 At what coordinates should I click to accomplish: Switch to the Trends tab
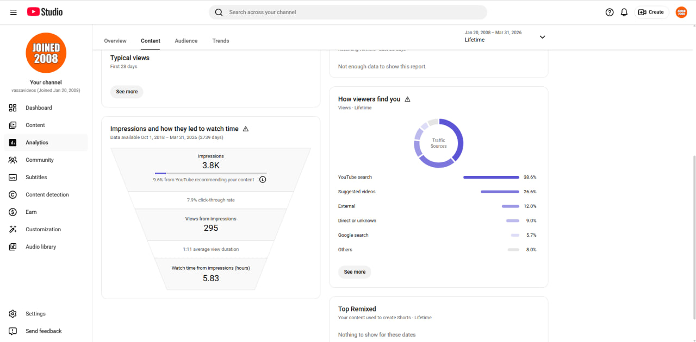click(x=221, y=41)
